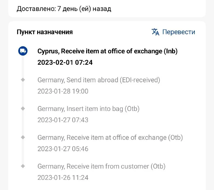
Task: Select the Cyprus office of exchange (Inb) entry
Action: tap(107, 51)
